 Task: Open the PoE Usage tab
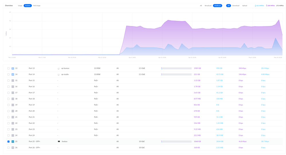coord(37,6)
